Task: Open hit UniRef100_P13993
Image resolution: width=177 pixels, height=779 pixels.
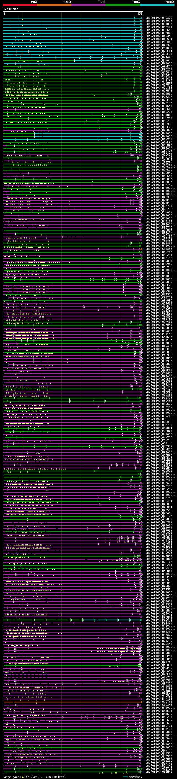Action: (159, 21)
